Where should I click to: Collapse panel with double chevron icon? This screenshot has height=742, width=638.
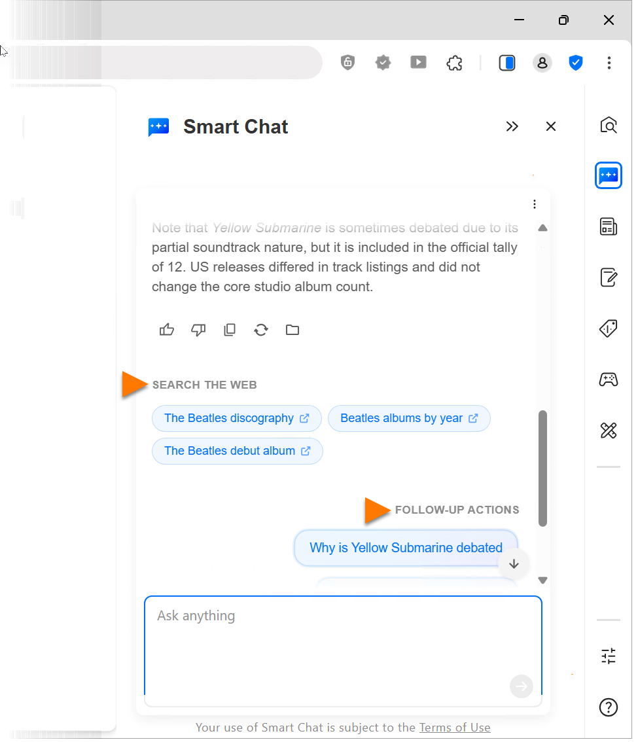click(512, 126)
